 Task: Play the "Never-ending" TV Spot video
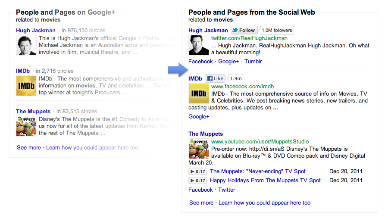198,171
